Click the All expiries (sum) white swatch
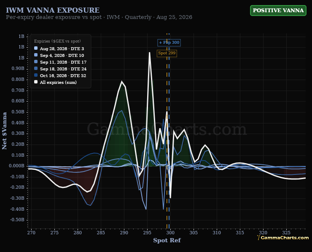The image size is (312, 252). (36, 82)
